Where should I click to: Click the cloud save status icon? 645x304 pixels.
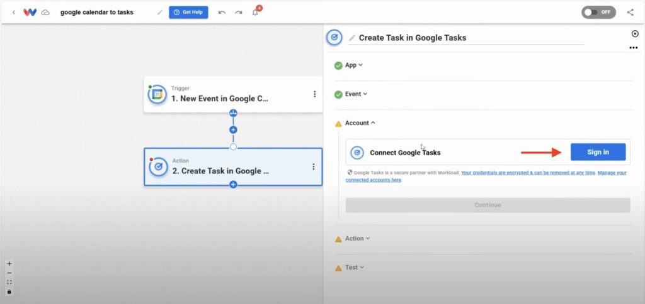click(x=45, y=13)
